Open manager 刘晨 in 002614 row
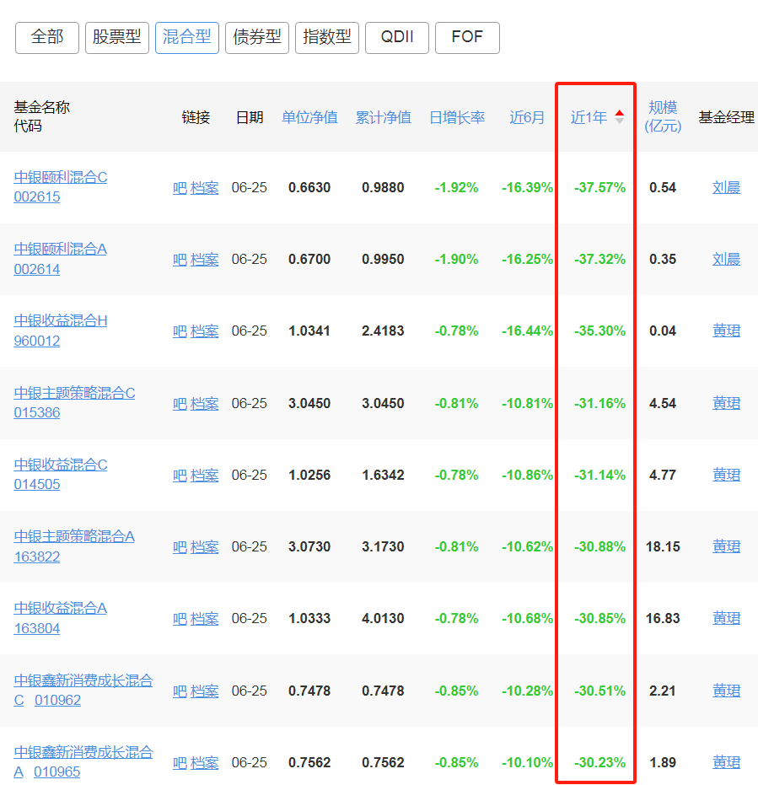This screenshot has height=785, width=758. (727, 260)
